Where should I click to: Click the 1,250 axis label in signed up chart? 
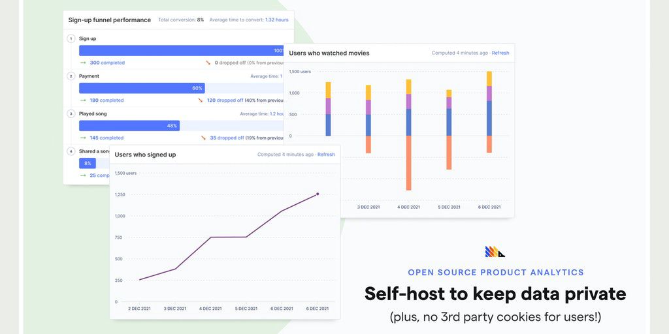(x=119, y=194)
